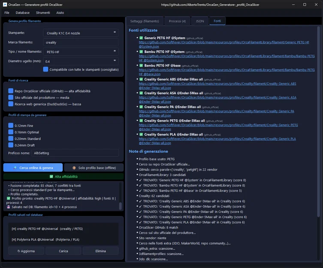Switch to the JSON tab

[x=200, y=21]
